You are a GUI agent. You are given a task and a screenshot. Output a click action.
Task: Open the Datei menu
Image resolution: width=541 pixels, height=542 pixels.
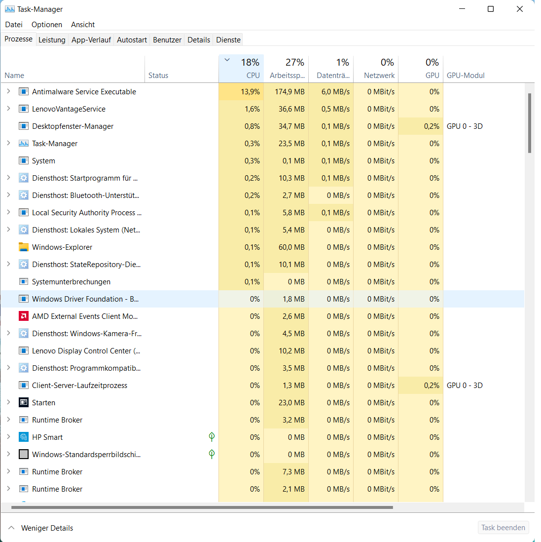pyautogui.click(x=14, y=25)
